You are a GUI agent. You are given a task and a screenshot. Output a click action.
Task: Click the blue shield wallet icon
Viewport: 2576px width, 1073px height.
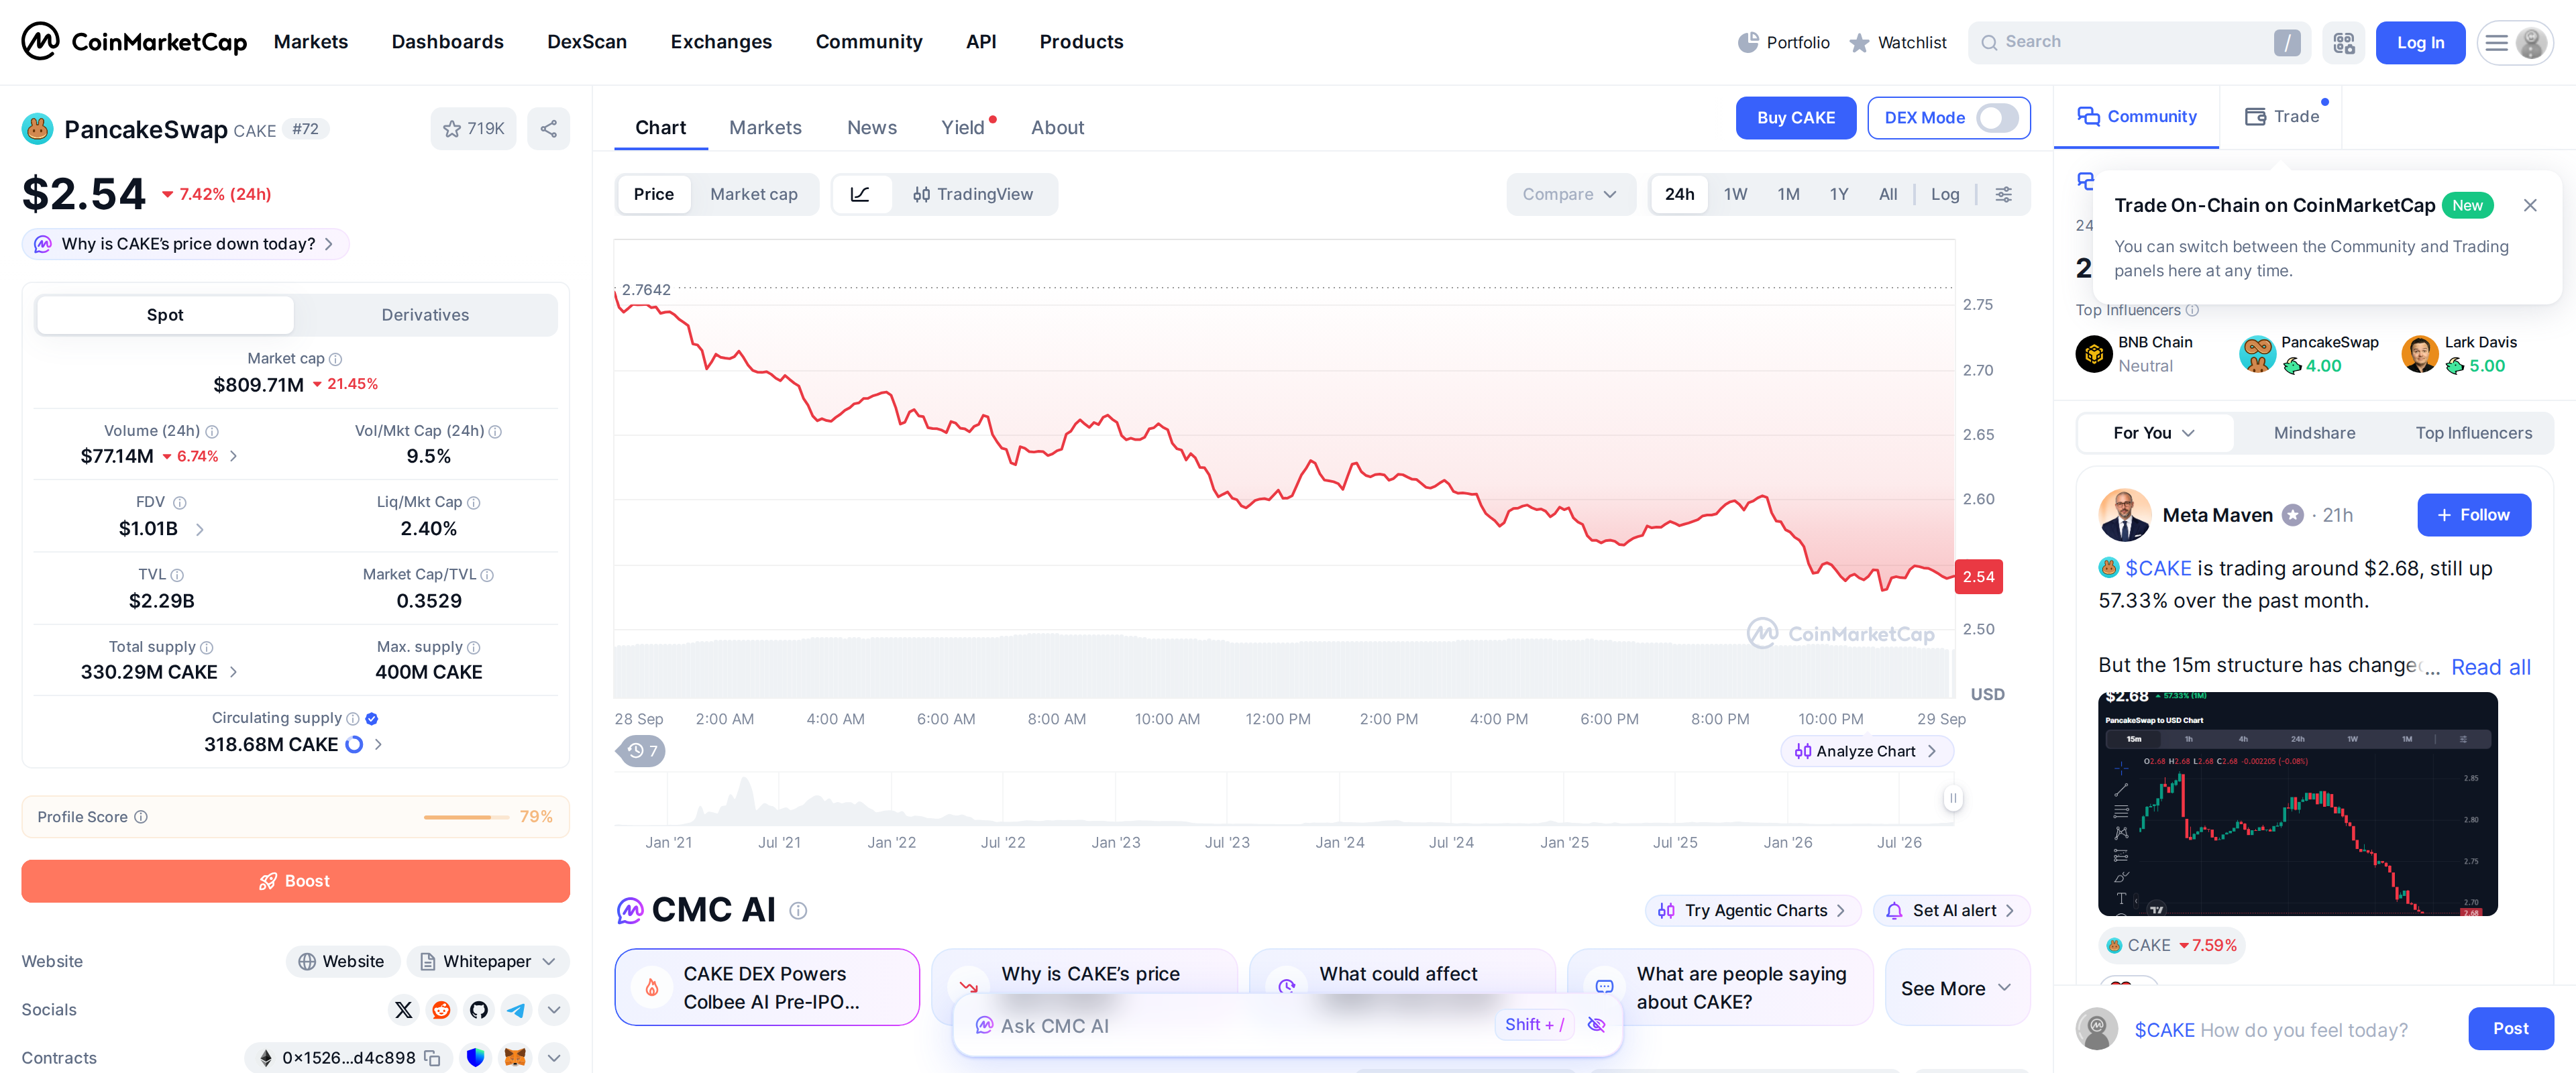click(475, 1058)
